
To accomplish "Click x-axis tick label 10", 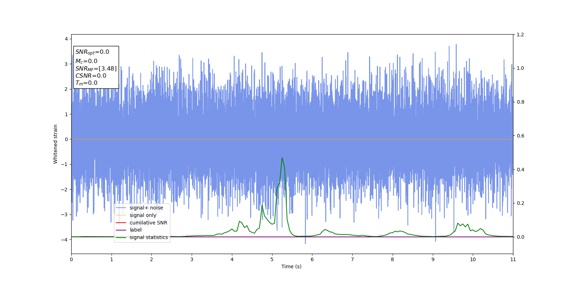I will (x=473, y=259).
